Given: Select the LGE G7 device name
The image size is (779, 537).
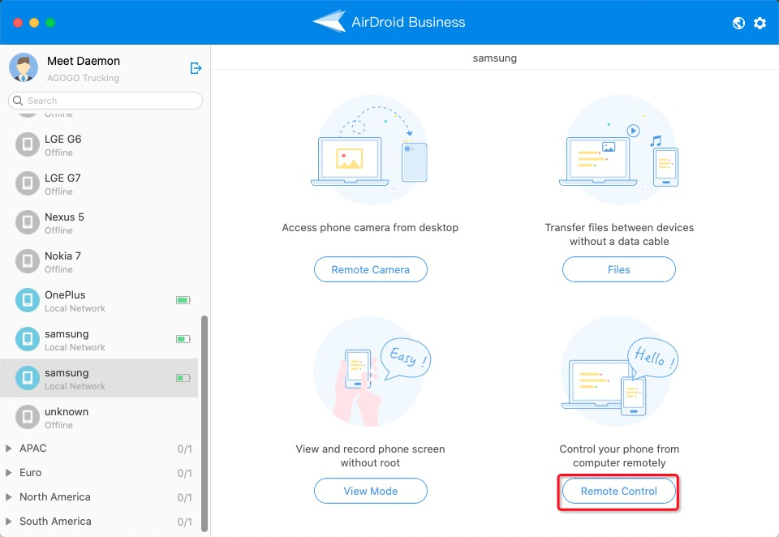Looking at the screenshot, I should 62,178.
